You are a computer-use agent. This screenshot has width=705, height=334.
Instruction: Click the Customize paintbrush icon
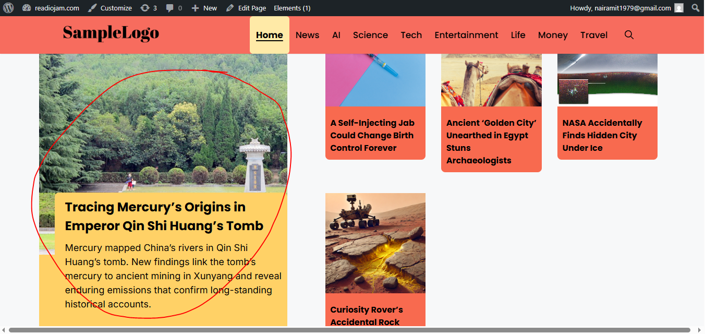[x=92, y=8]
